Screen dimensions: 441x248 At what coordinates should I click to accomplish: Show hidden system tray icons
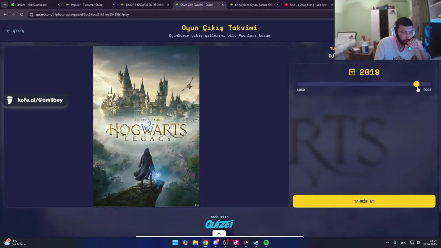tap(387, 242)
